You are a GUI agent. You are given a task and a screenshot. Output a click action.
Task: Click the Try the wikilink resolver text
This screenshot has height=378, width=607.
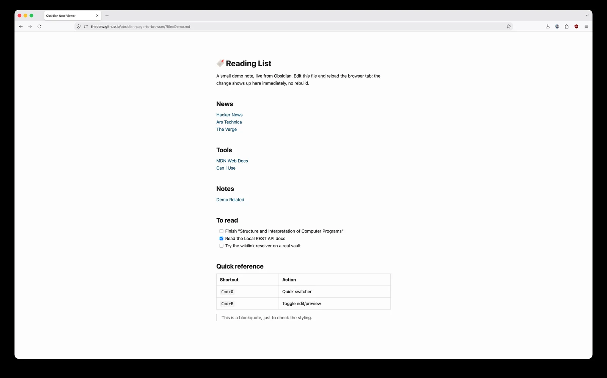263,246
